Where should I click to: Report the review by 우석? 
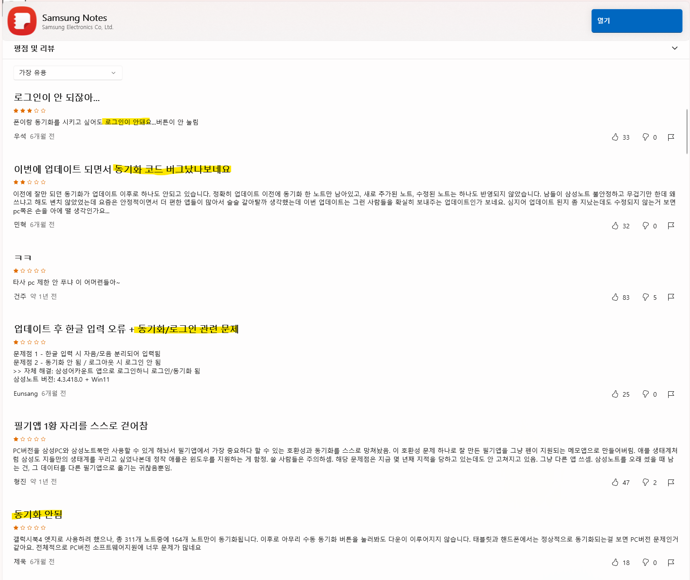tap(671, 137)
